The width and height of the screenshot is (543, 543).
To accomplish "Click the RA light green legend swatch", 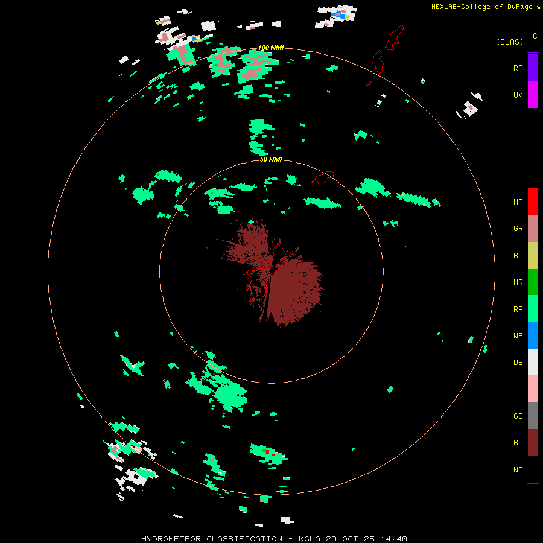I will (533, 309).
